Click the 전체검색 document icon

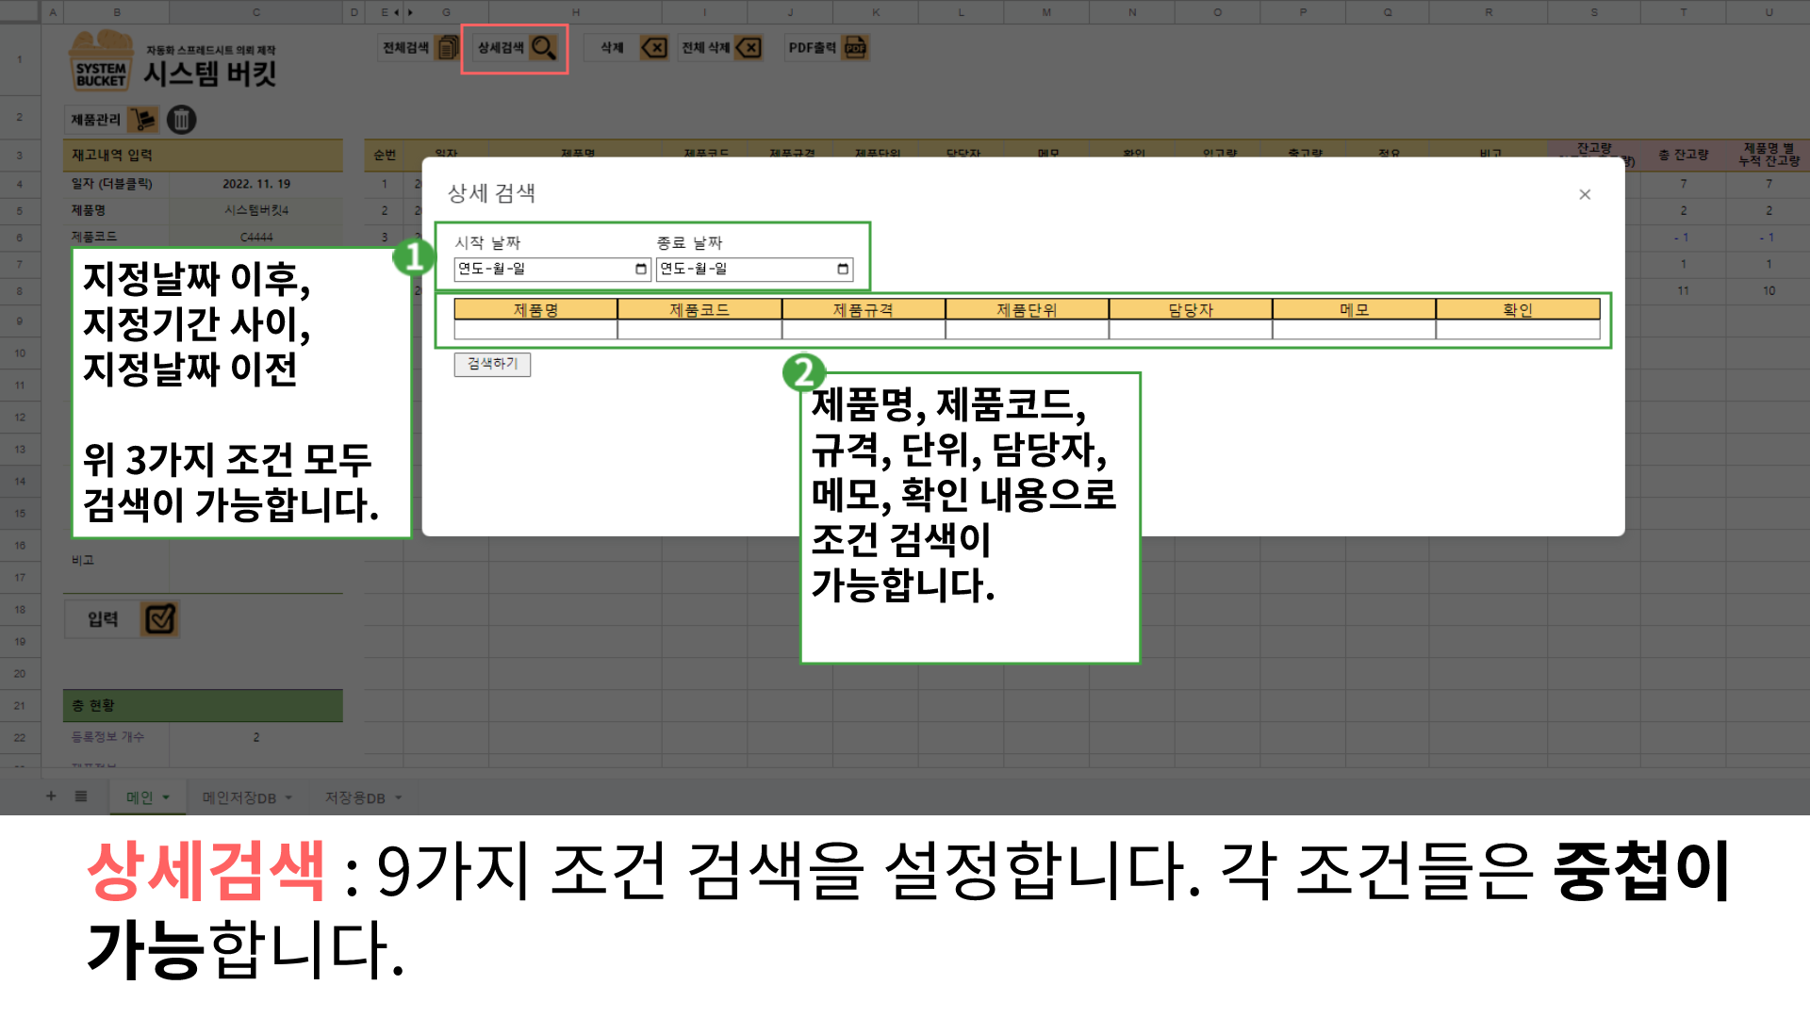click(x=448, y=48)
